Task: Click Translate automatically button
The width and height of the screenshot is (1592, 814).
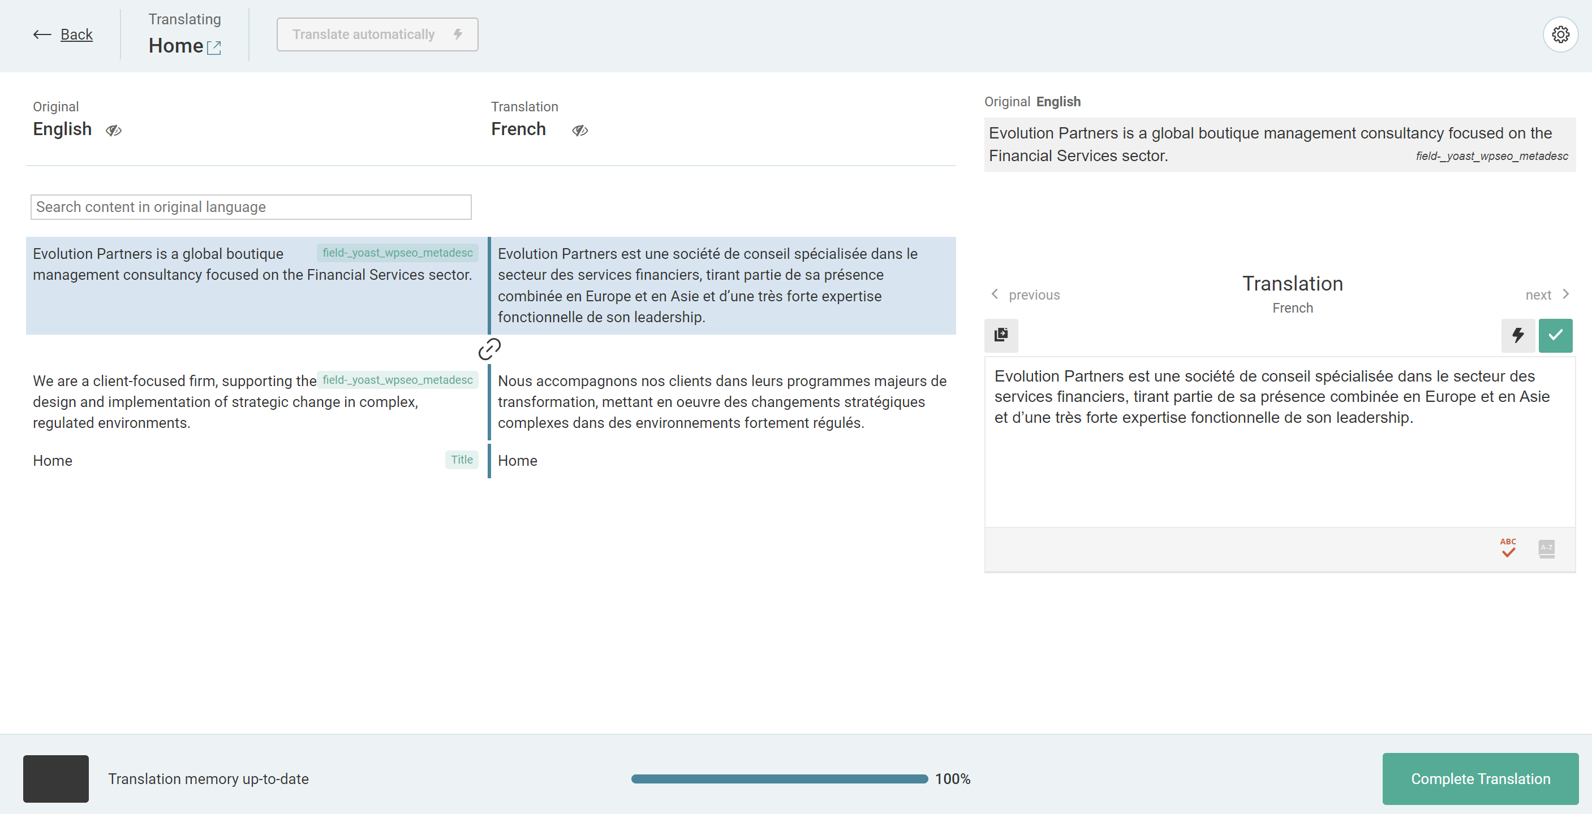Action: point(377,34)
